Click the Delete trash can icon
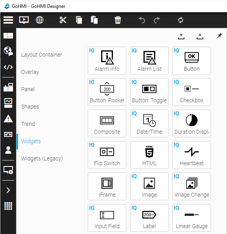Viewport: 227px width, 234px height. [118, 20]
